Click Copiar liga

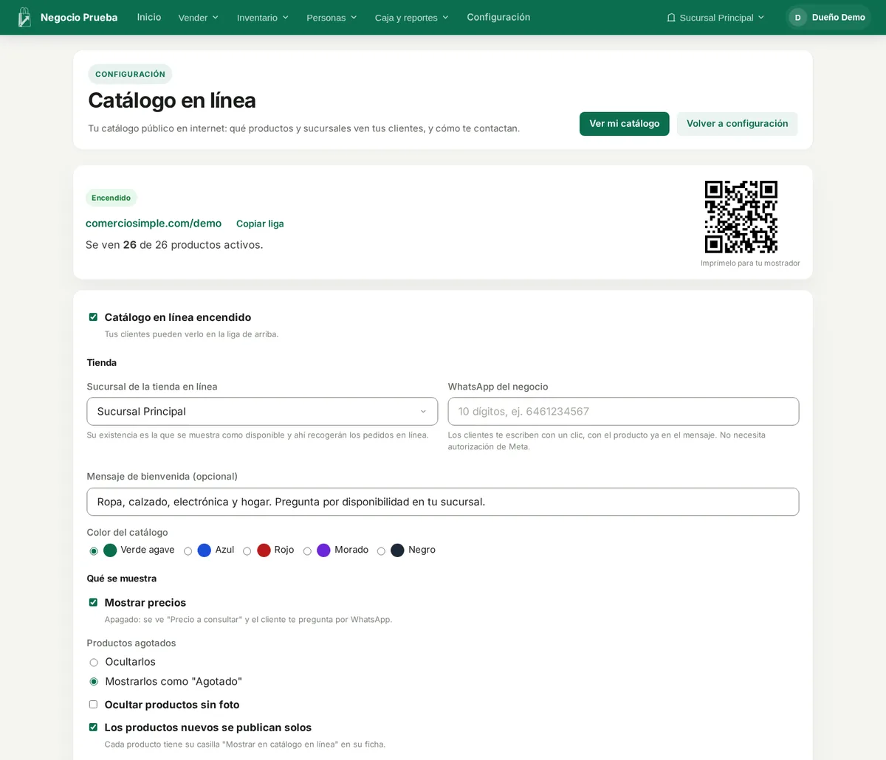[x=260, y=224]
